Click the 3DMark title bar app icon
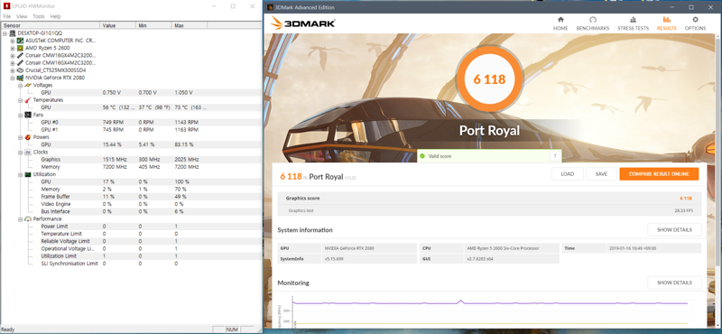The width and height of the screenshot is (722, 334). (270, 7)
